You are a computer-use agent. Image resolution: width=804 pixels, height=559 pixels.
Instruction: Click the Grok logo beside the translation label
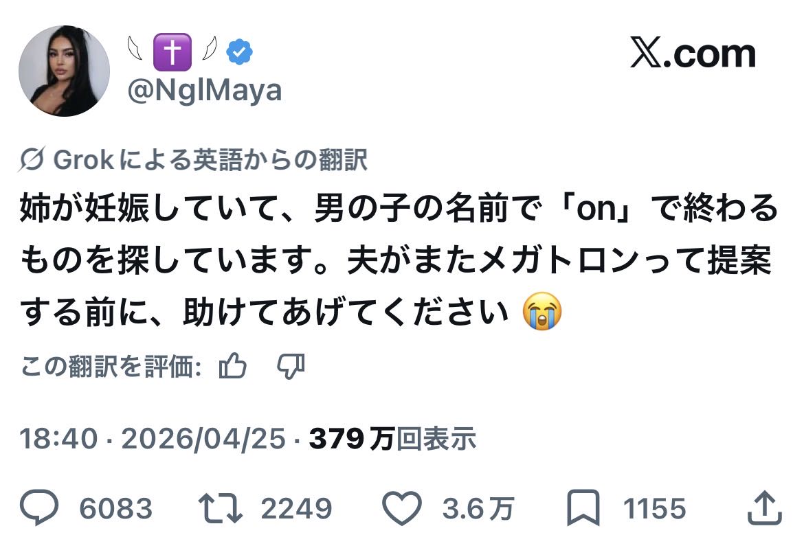click(33, 161)
